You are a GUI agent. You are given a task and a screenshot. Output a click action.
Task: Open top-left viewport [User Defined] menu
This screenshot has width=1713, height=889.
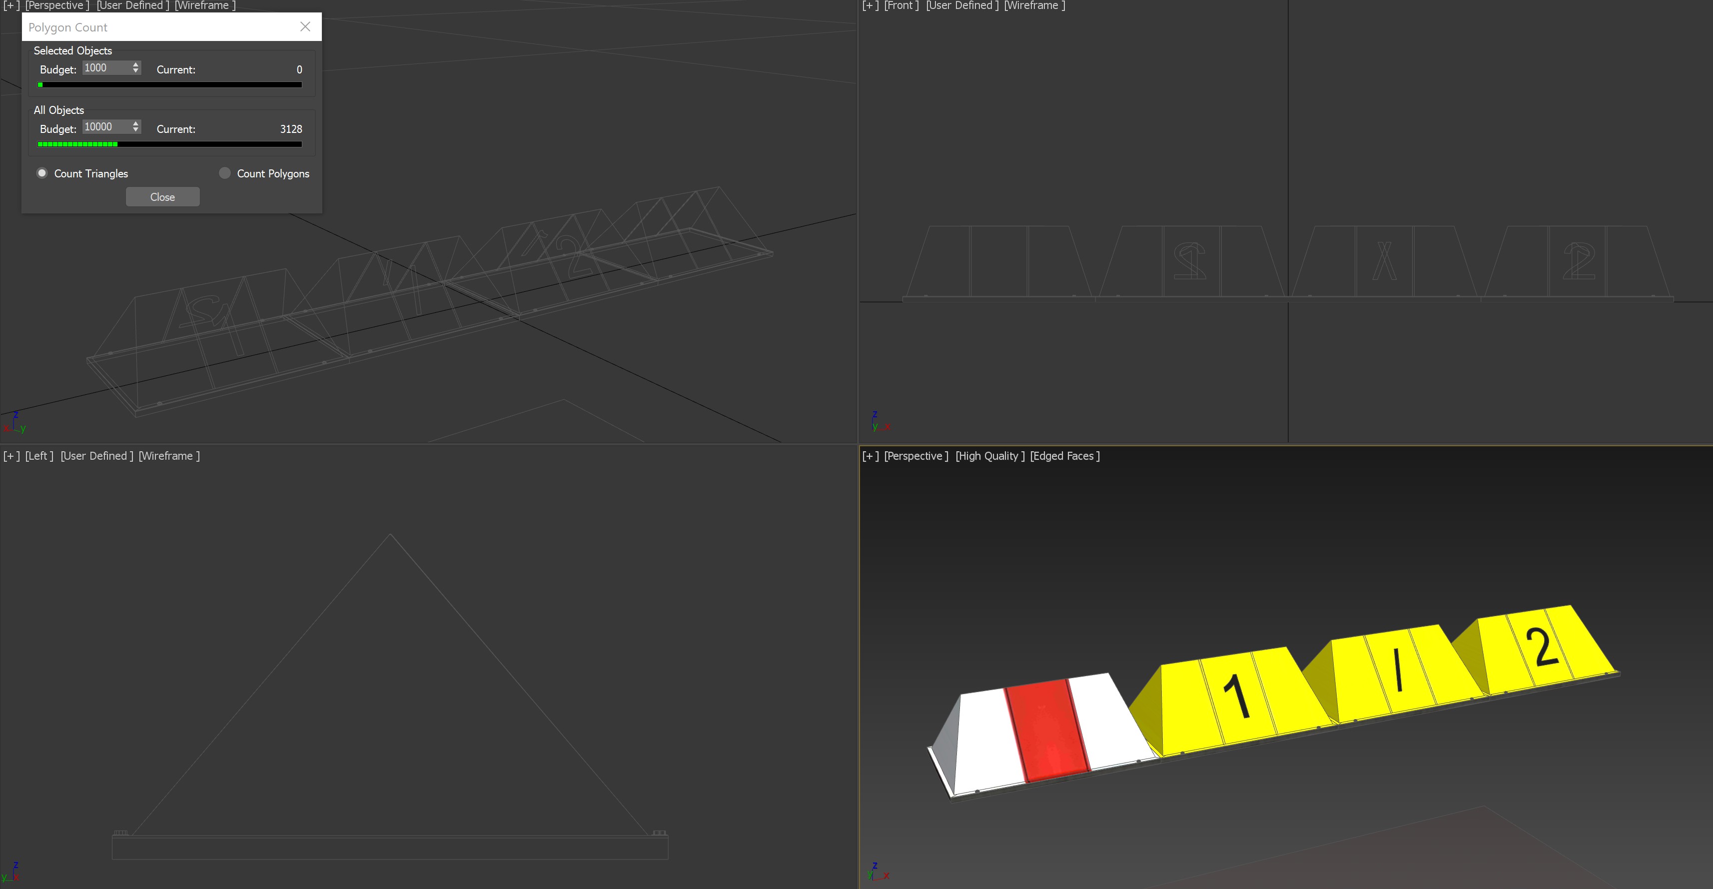pyautogui.click(x=132, y=5)
